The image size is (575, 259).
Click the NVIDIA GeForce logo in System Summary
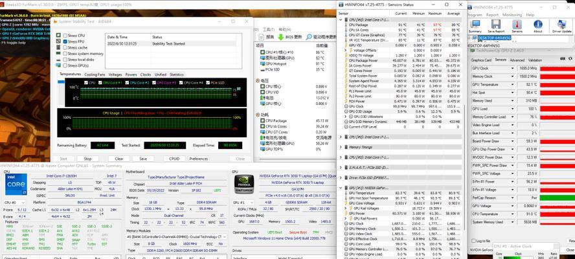click(244, 185)
